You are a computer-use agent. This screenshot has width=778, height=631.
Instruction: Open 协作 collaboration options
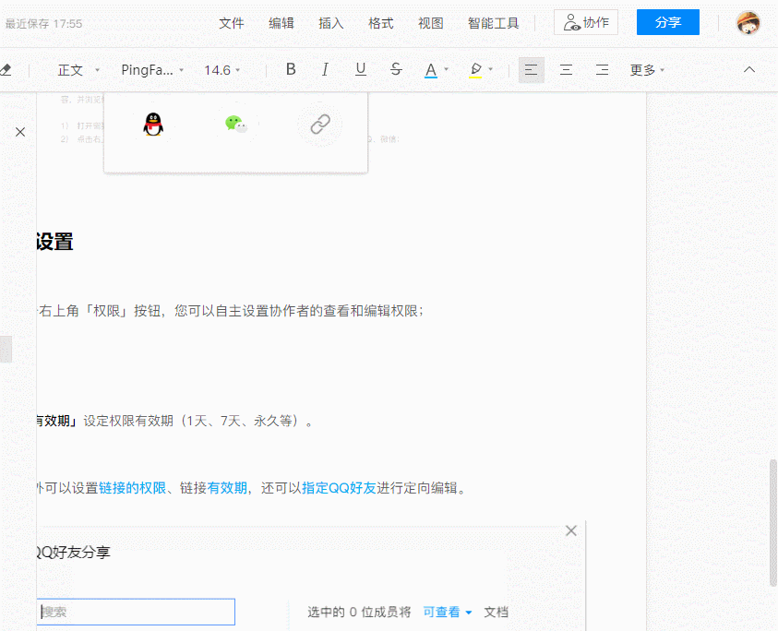pos(585,22)
